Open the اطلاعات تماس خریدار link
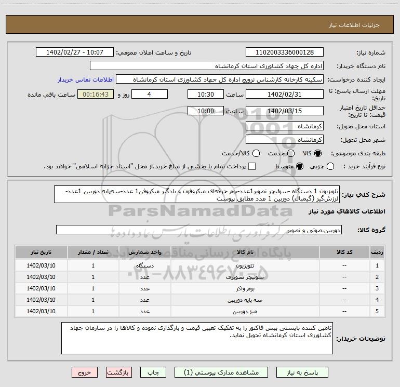 click(86, 79)
